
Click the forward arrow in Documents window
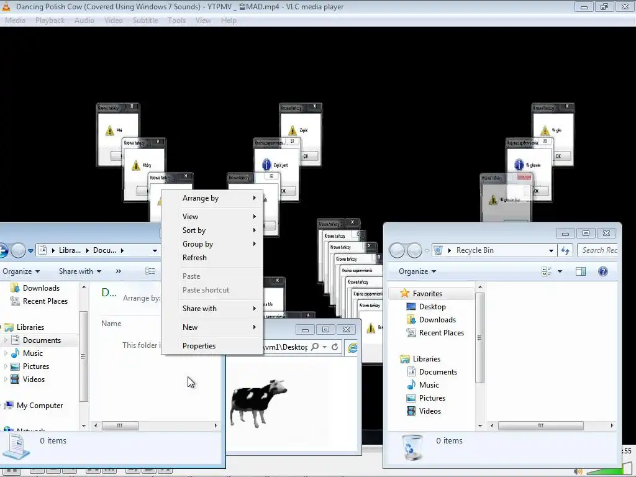pyautogui.click(x=18, y=250)
